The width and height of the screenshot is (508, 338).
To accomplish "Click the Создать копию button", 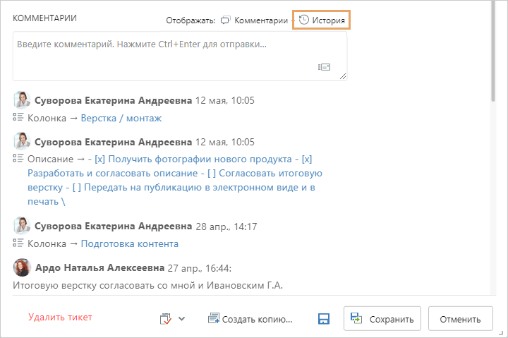I will 250,318.
